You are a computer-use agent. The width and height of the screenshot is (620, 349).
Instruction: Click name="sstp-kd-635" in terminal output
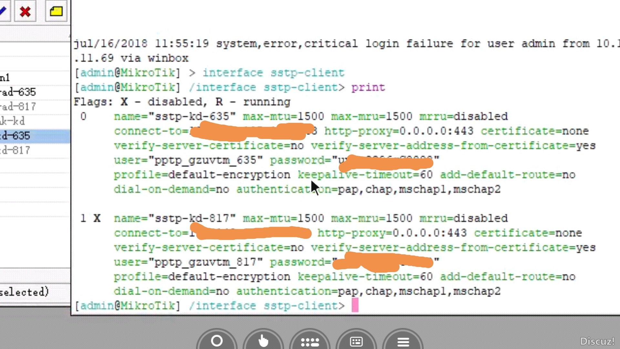coord(175,116)
